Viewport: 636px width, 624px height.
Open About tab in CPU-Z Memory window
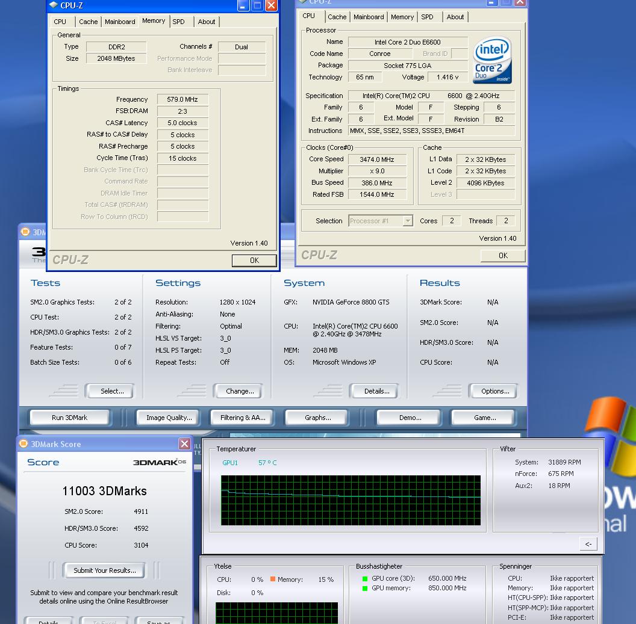pos(207,22)
